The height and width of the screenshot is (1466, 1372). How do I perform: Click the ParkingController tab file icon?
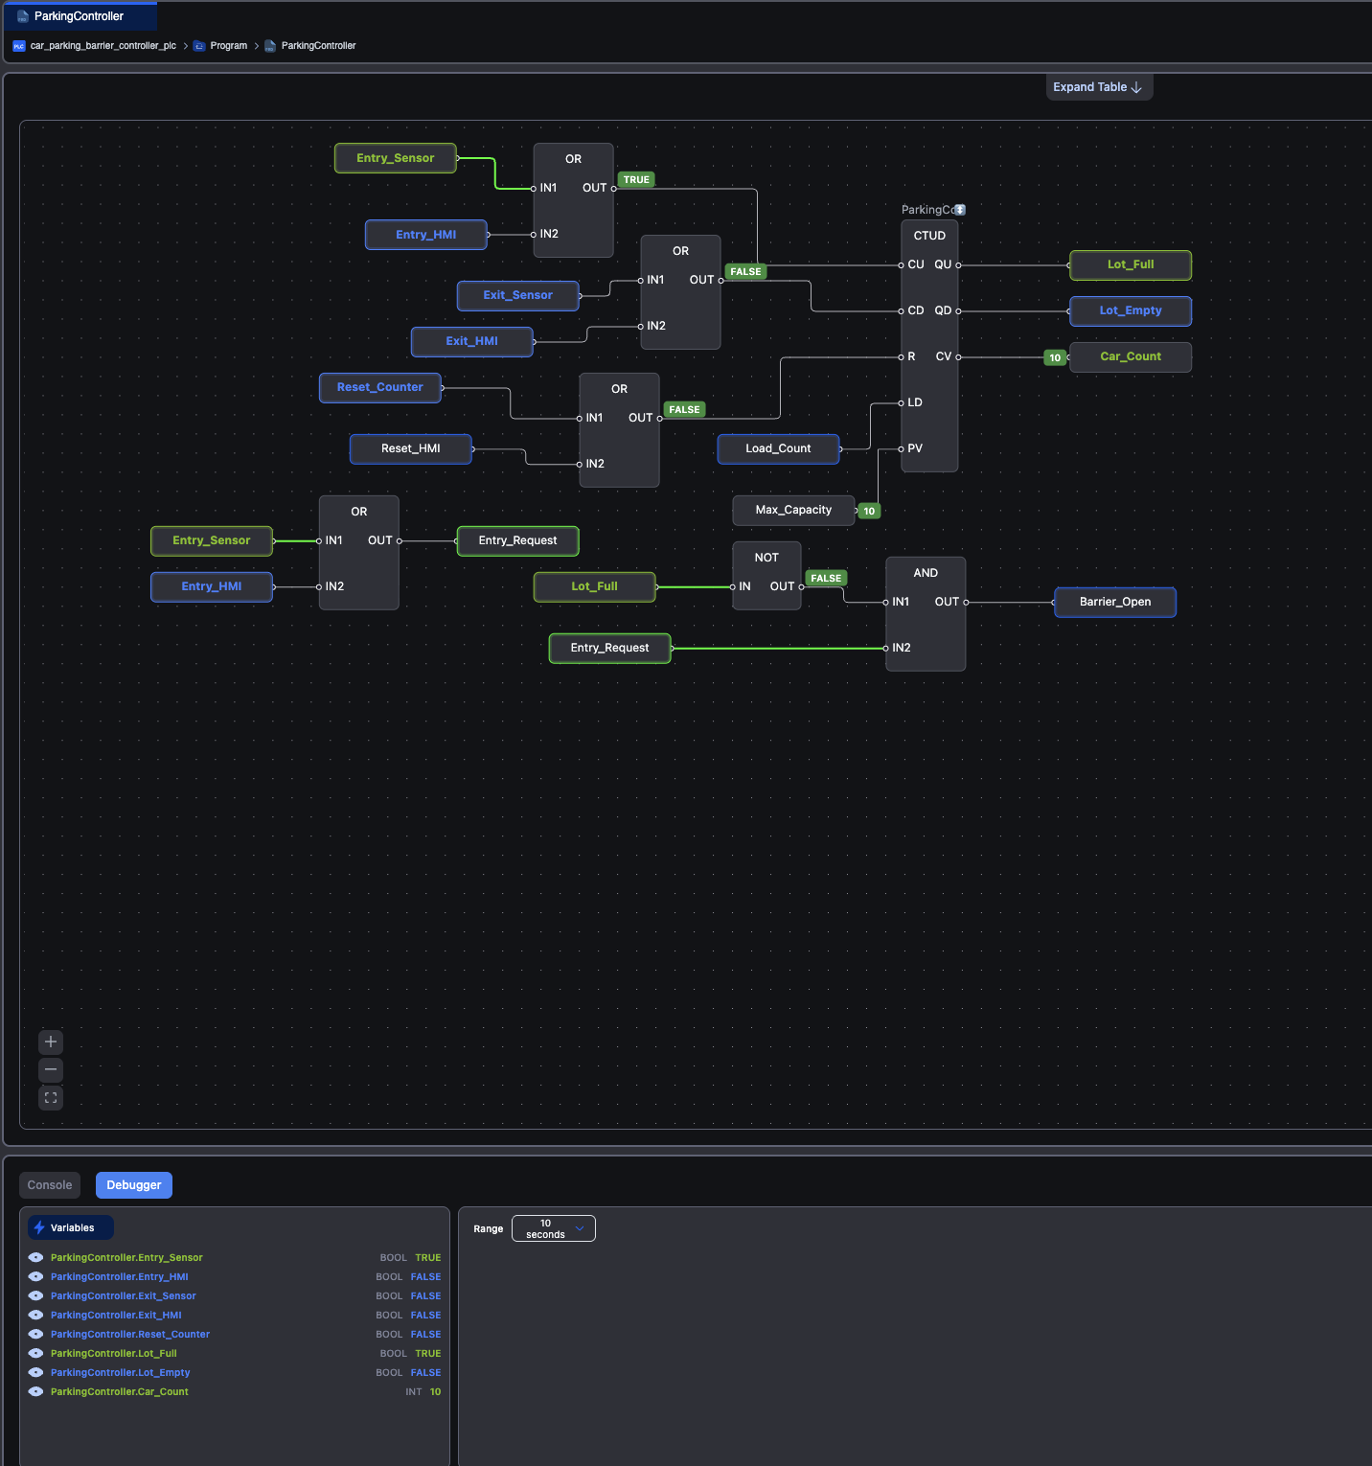click(x=23, y=16)
